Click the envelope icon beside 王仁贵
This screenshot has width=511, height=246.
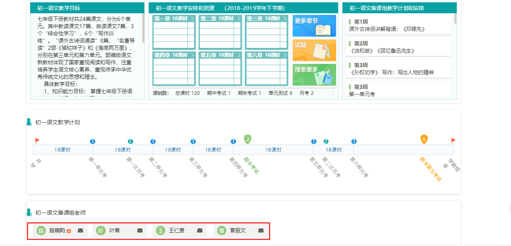pyautogui.click(x=200, y=230)
